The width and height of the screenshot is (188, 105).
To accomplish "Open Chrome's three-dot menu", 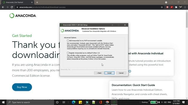I will [x=185, y=7].
